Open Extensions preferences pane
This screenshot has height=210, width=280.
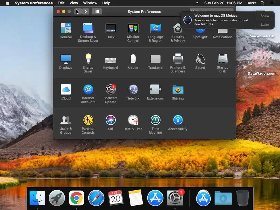coord(155,92)
